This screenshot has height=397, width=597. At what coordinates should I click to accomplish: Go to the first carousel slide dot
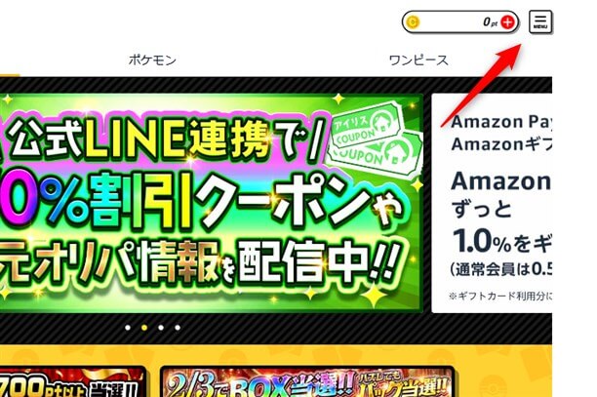coord(128,328)
